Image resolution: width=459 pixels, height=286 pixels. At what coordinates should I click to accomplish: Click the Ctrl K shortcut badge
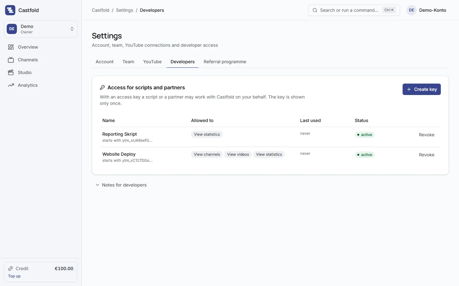[389, 10]
